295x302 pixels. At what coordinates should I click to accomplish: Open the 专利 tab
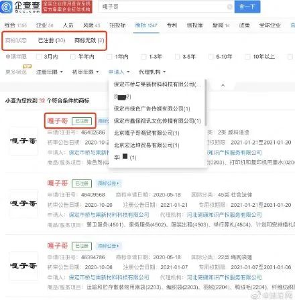point(172,25)
